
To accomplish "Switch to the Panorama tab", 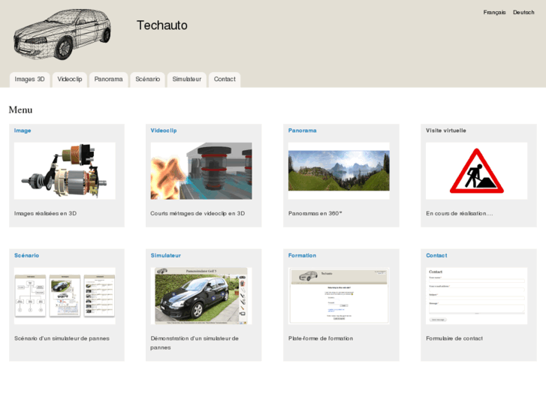I will coord(108,80).
